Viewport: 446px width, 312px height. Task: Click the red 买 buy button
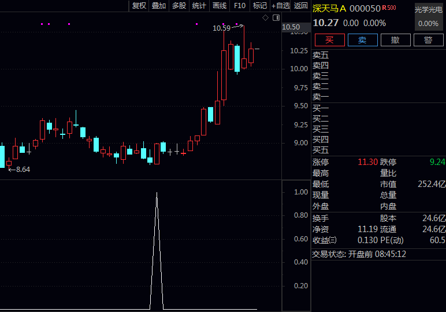330,40
